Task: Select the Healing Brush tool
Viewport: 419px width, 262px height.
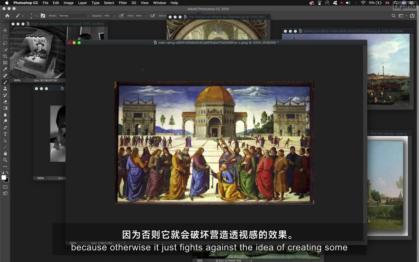Action: coord(5,76)
